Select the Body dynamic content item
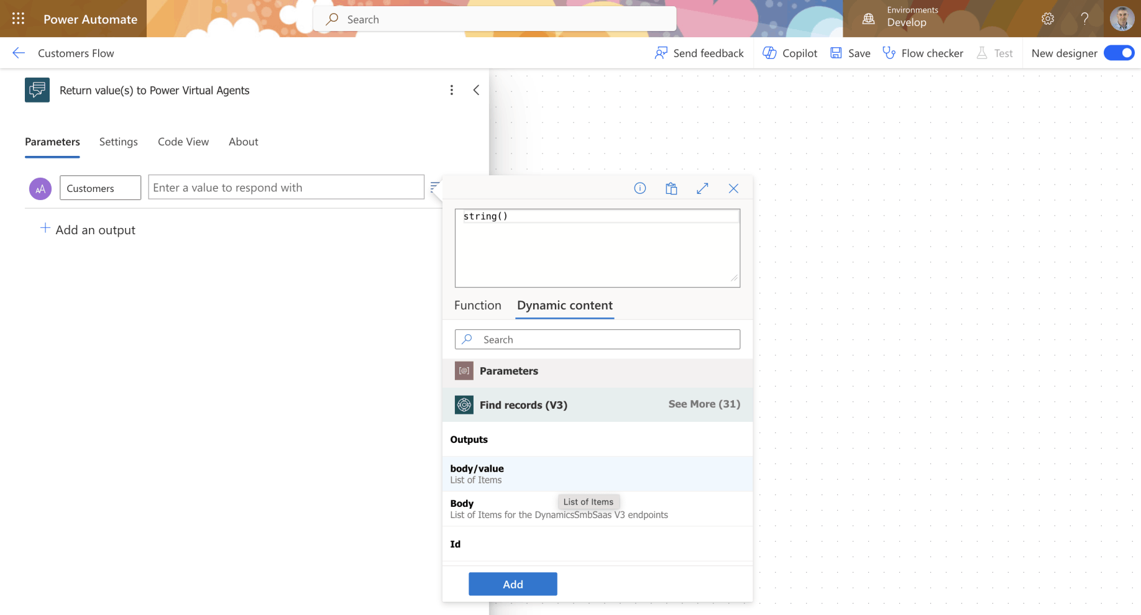 [x=597, y=509]
